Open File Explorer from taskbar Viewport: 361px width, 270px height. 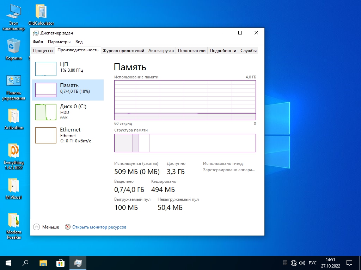pyautogui.click(x=43, y=263)
